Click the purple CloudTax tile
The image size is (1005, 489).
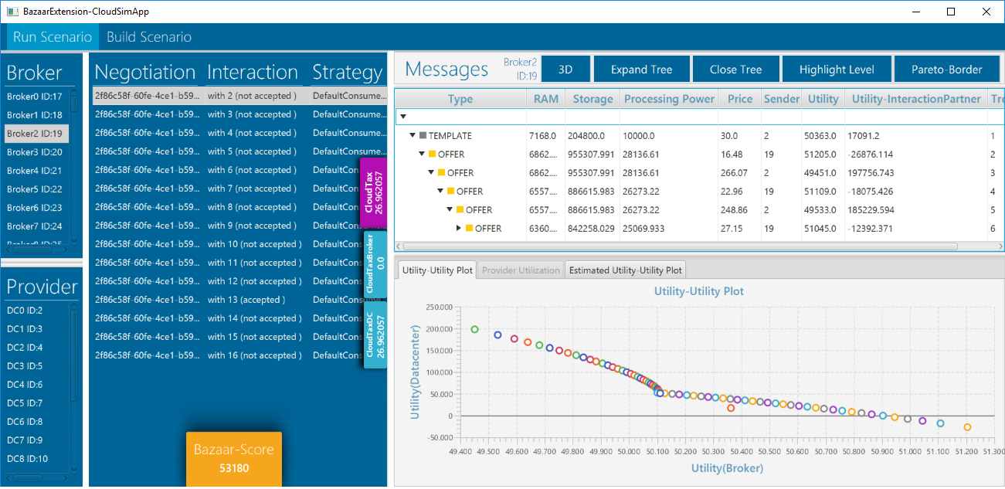(x=374, y=193)
